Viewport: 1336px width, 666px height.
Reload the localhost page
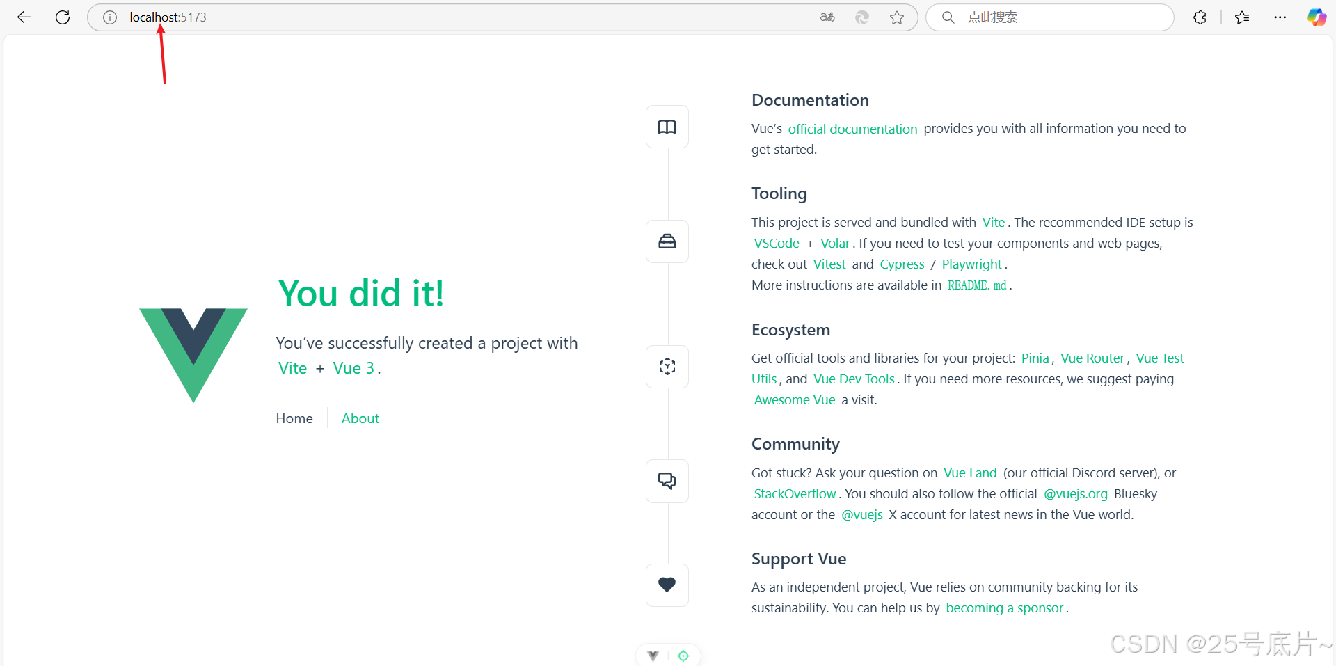pos(63,17)
